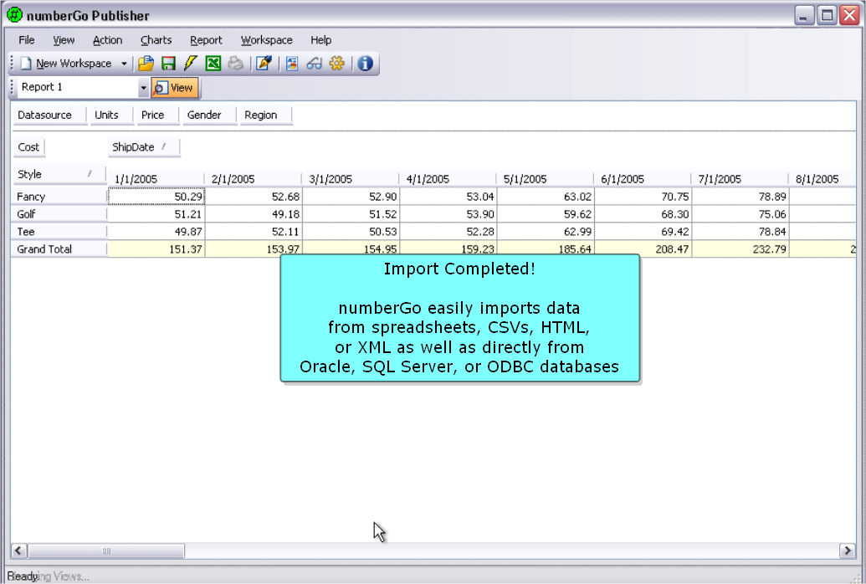Click the scroll left arrow

tap(18, 551)
